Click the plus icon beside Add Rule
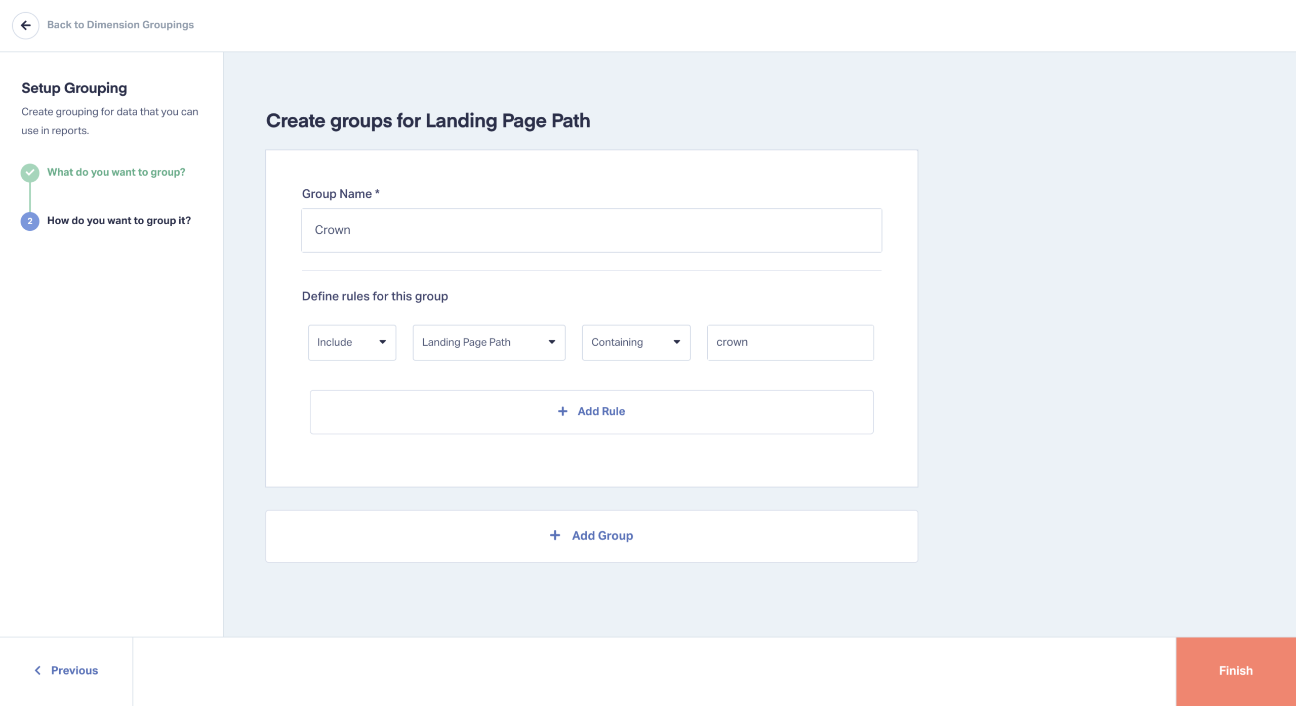Viewport: 1296px width, 706px height. pos(562,411)
